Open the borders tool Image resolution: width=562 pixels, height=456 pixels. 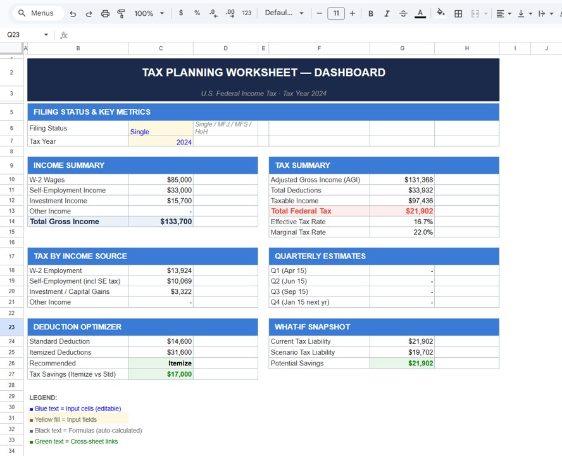[458, 14]
